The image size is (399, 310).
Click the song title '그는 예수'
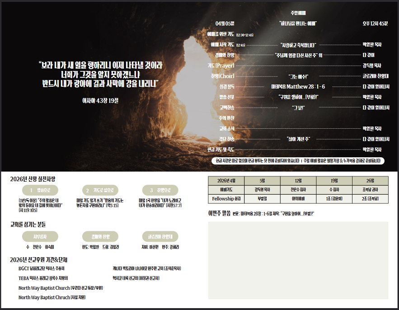[298, 76]
